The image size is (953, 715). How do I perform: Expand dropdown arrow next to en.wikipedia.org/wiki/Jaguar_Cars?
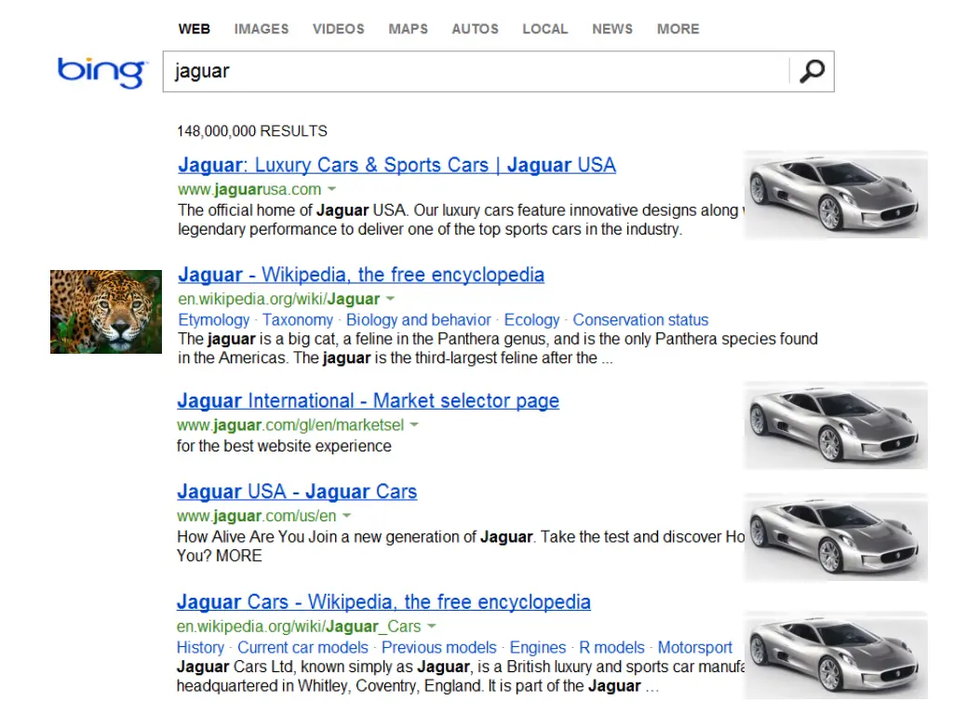click(x=432, y=626)
